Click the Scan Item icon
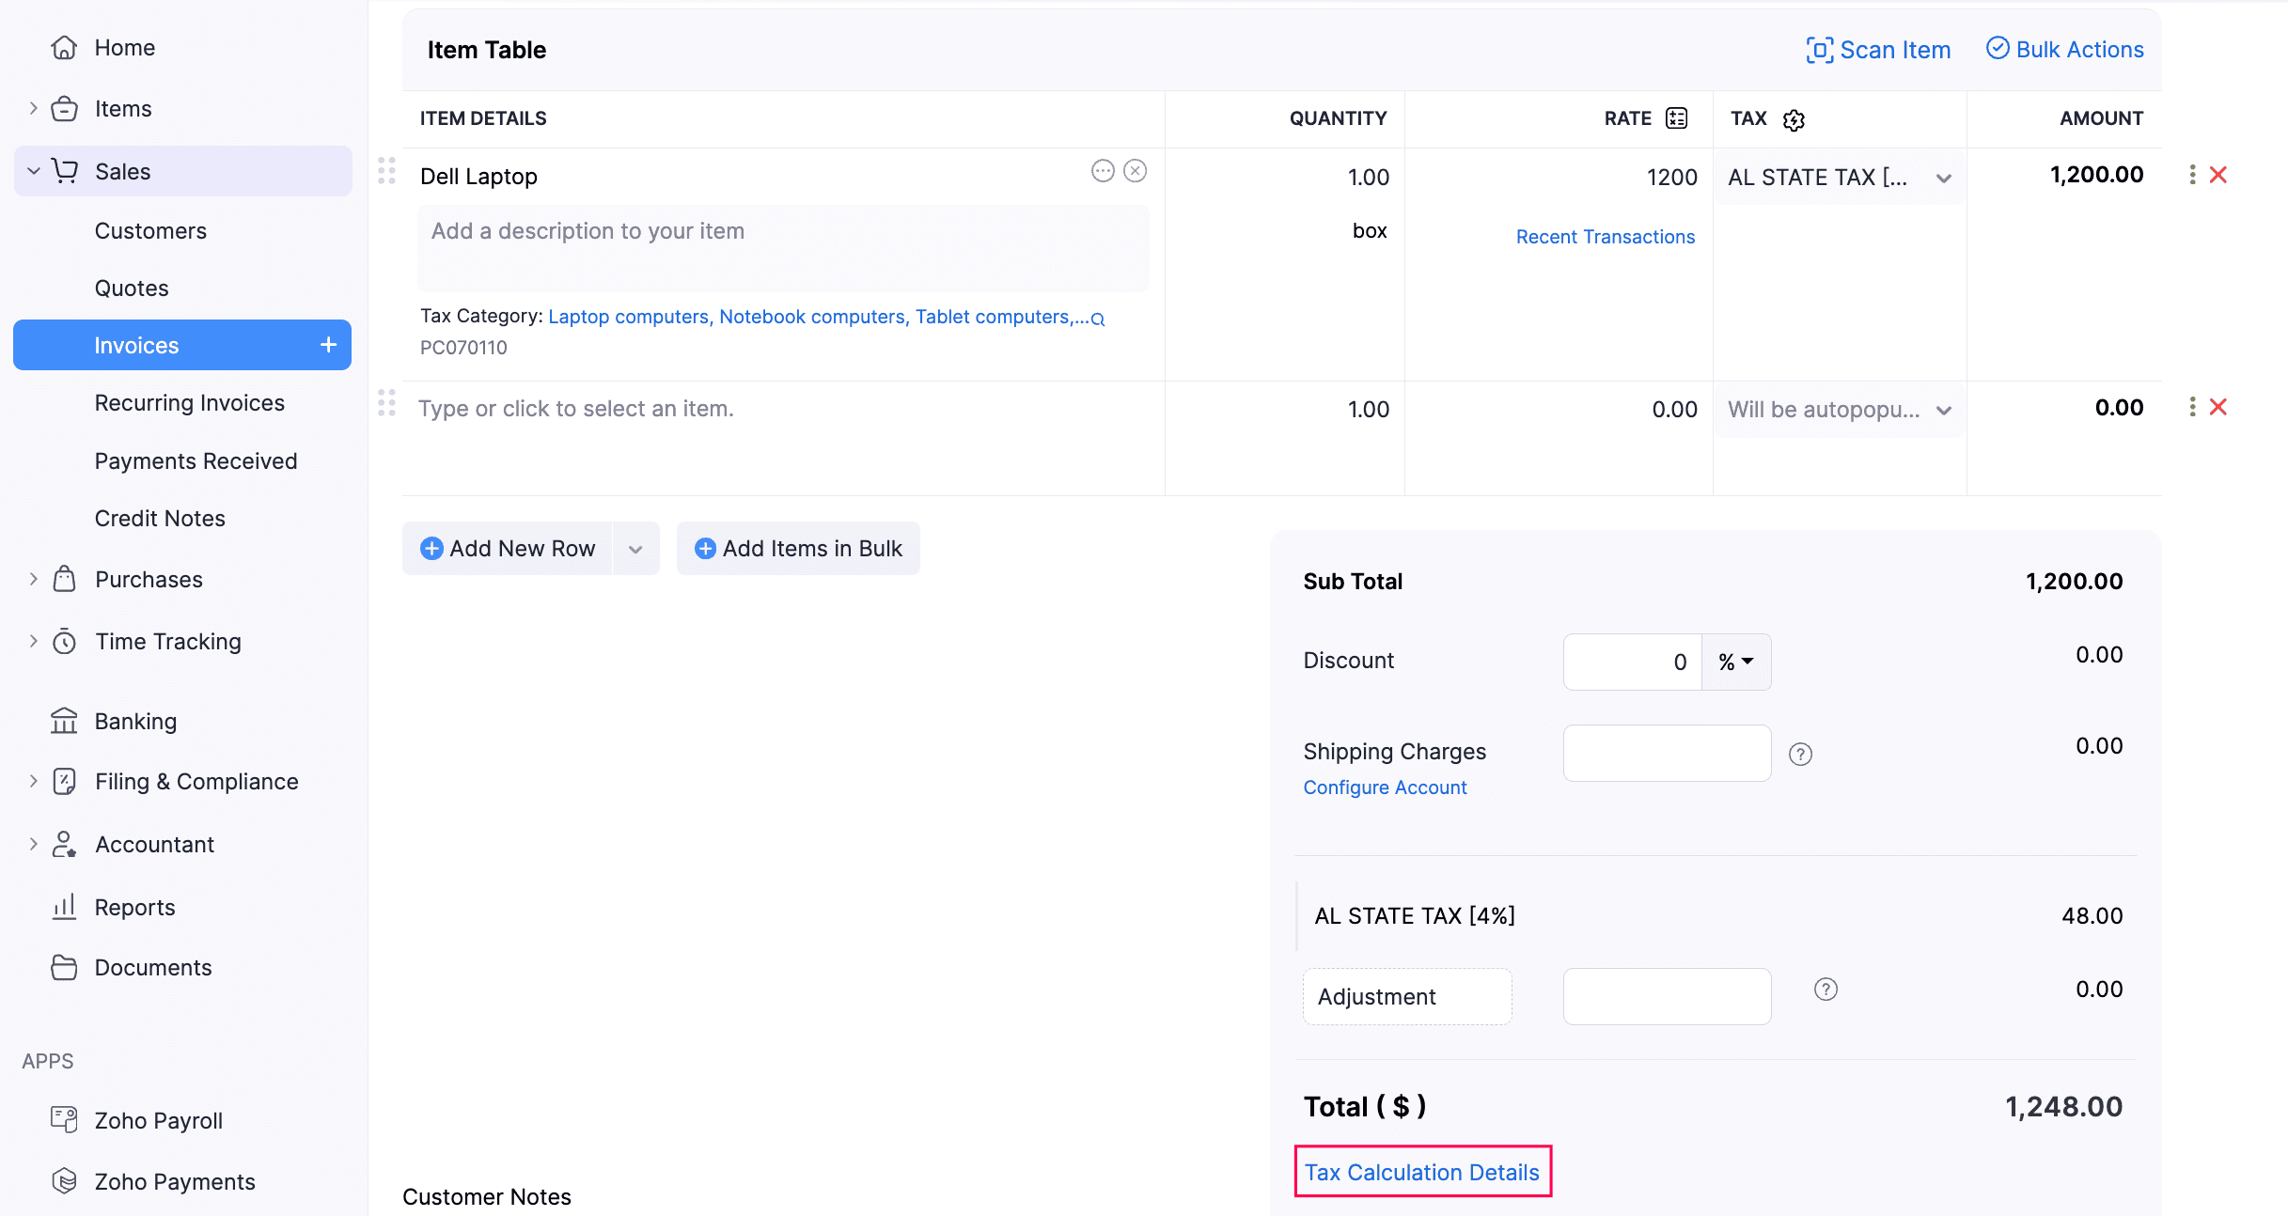Image resolution: width=2288 pixels, height=1216 pixels. click(1821, 50)
